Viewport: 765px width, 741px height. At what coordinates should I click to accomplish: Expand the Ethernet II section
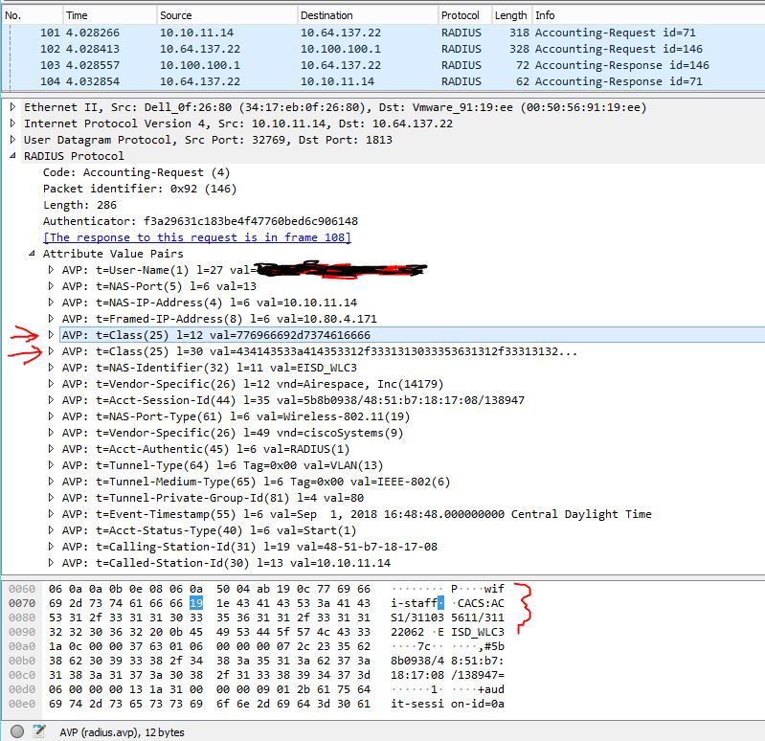(12, 107)
